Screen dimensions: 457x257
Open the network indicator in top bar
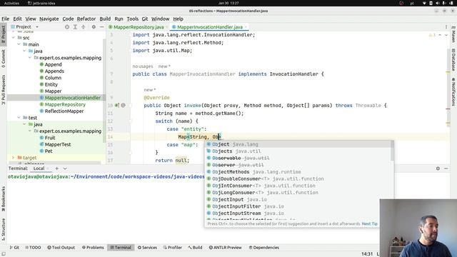point(424,3)
